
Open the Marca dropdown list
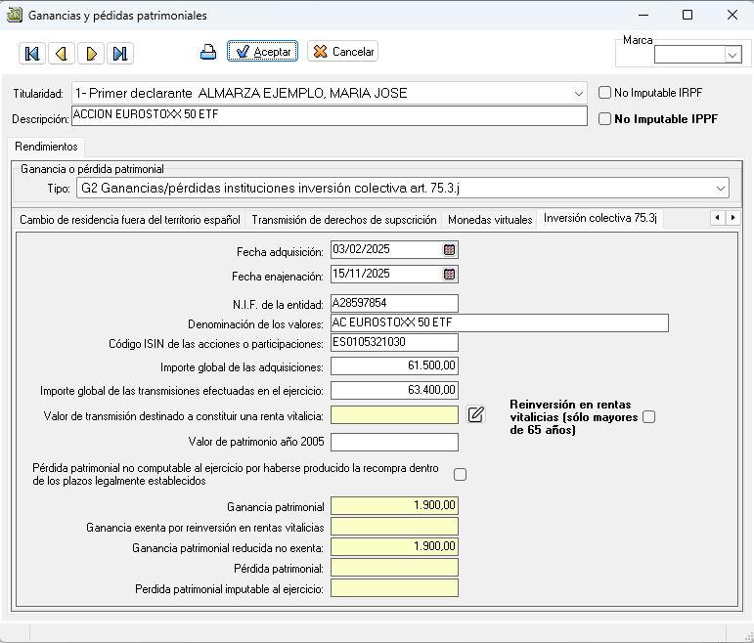tap(732, 56)
